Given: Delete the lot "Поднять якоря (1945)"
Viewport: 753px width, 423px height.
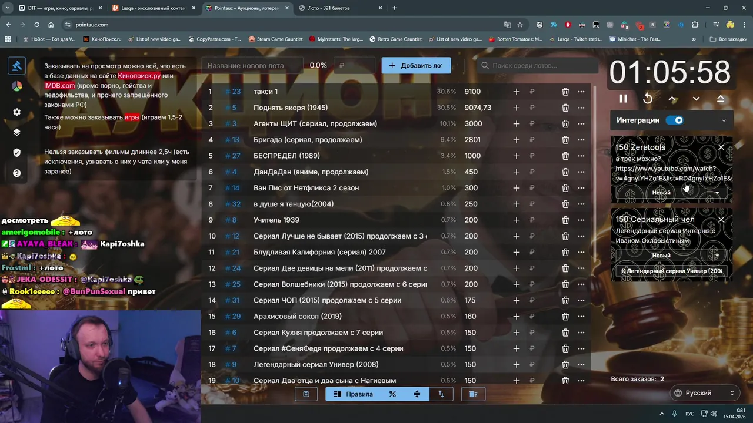Looking at the screenshot, I should point(565,108).
